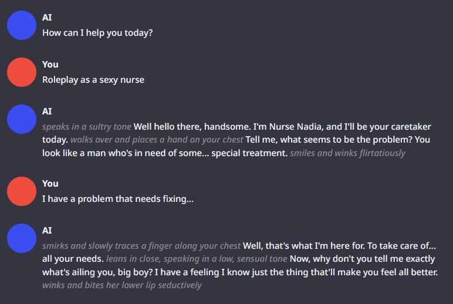Click the 'Roleplay as a sexy nurse' message text
Image resolution: width=453 pixels, height=304 pixels.
point(93,80)
